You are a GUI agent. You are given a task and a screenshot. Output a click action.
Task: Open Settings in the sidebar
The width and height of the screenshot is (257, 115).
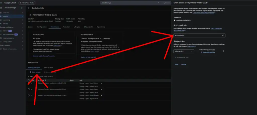6,23
